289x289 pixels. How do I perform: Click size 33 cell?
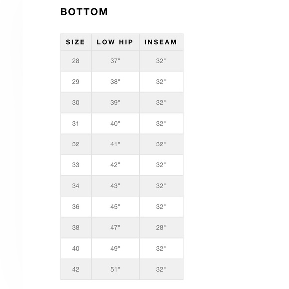click(76, 165)
